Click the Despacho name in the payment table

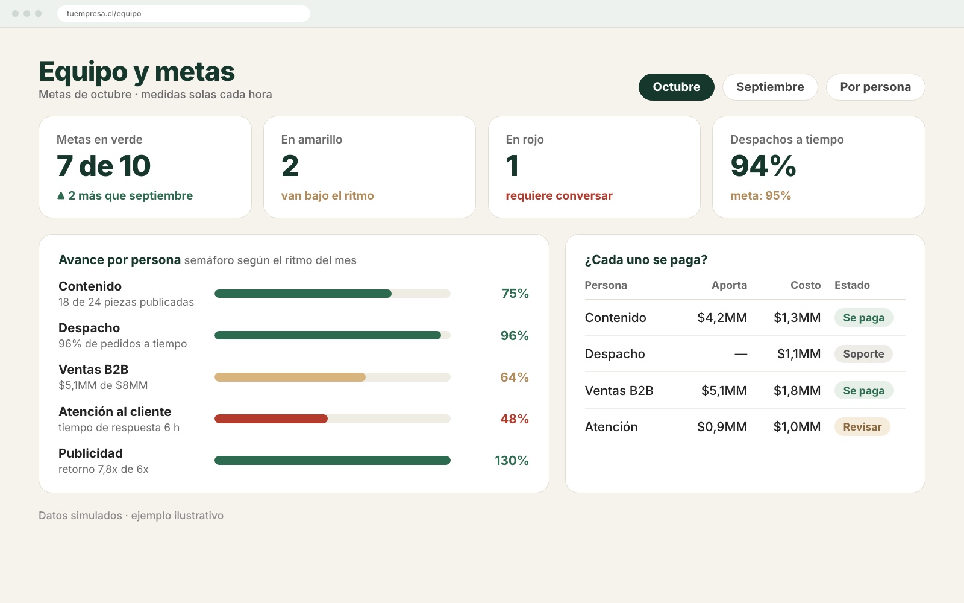pos(615,354)
